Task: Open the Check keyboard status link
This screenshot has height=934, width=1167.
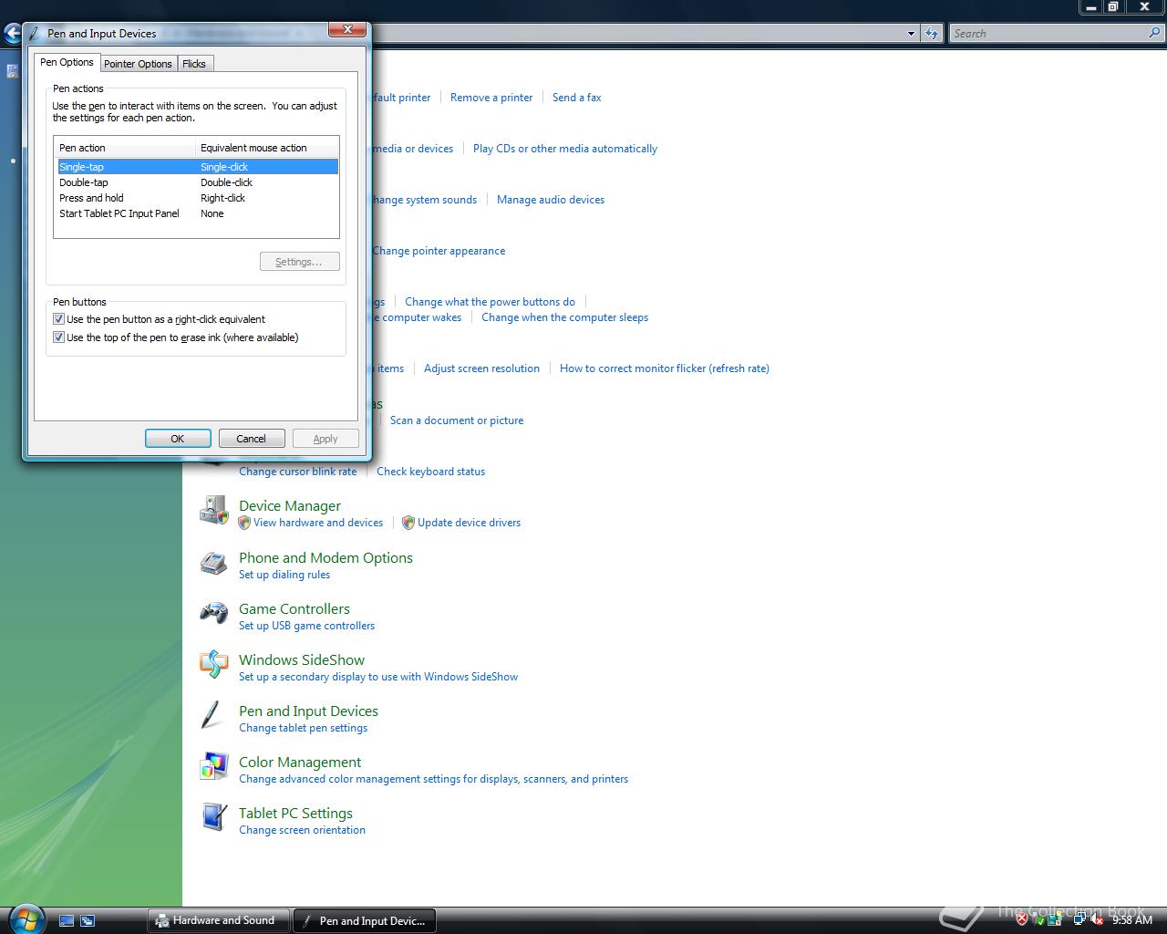Action: click(x=431, y=472)
